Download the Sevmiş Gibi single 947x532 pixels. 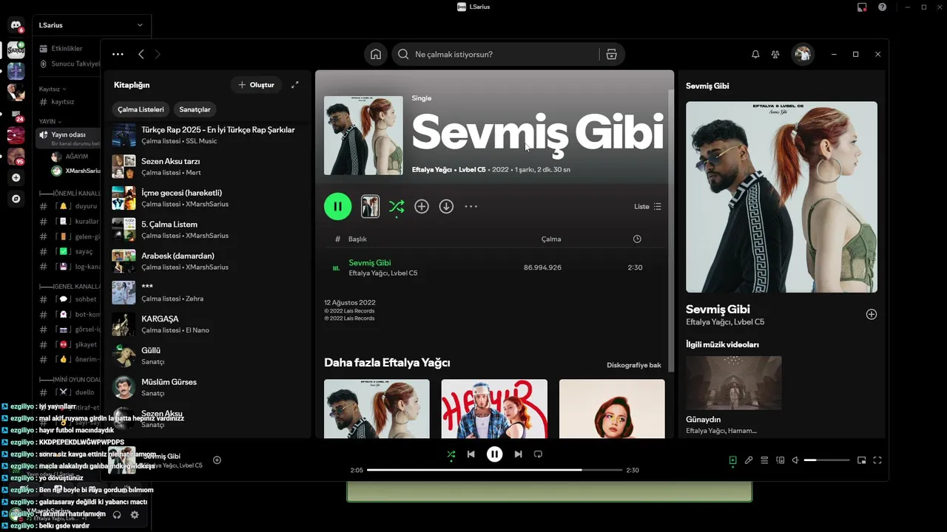[446, 207]
